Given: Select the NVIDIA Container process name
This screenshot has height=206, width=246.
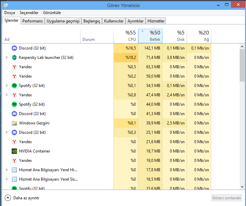Looking at the screenshot, I should (34, 151).
